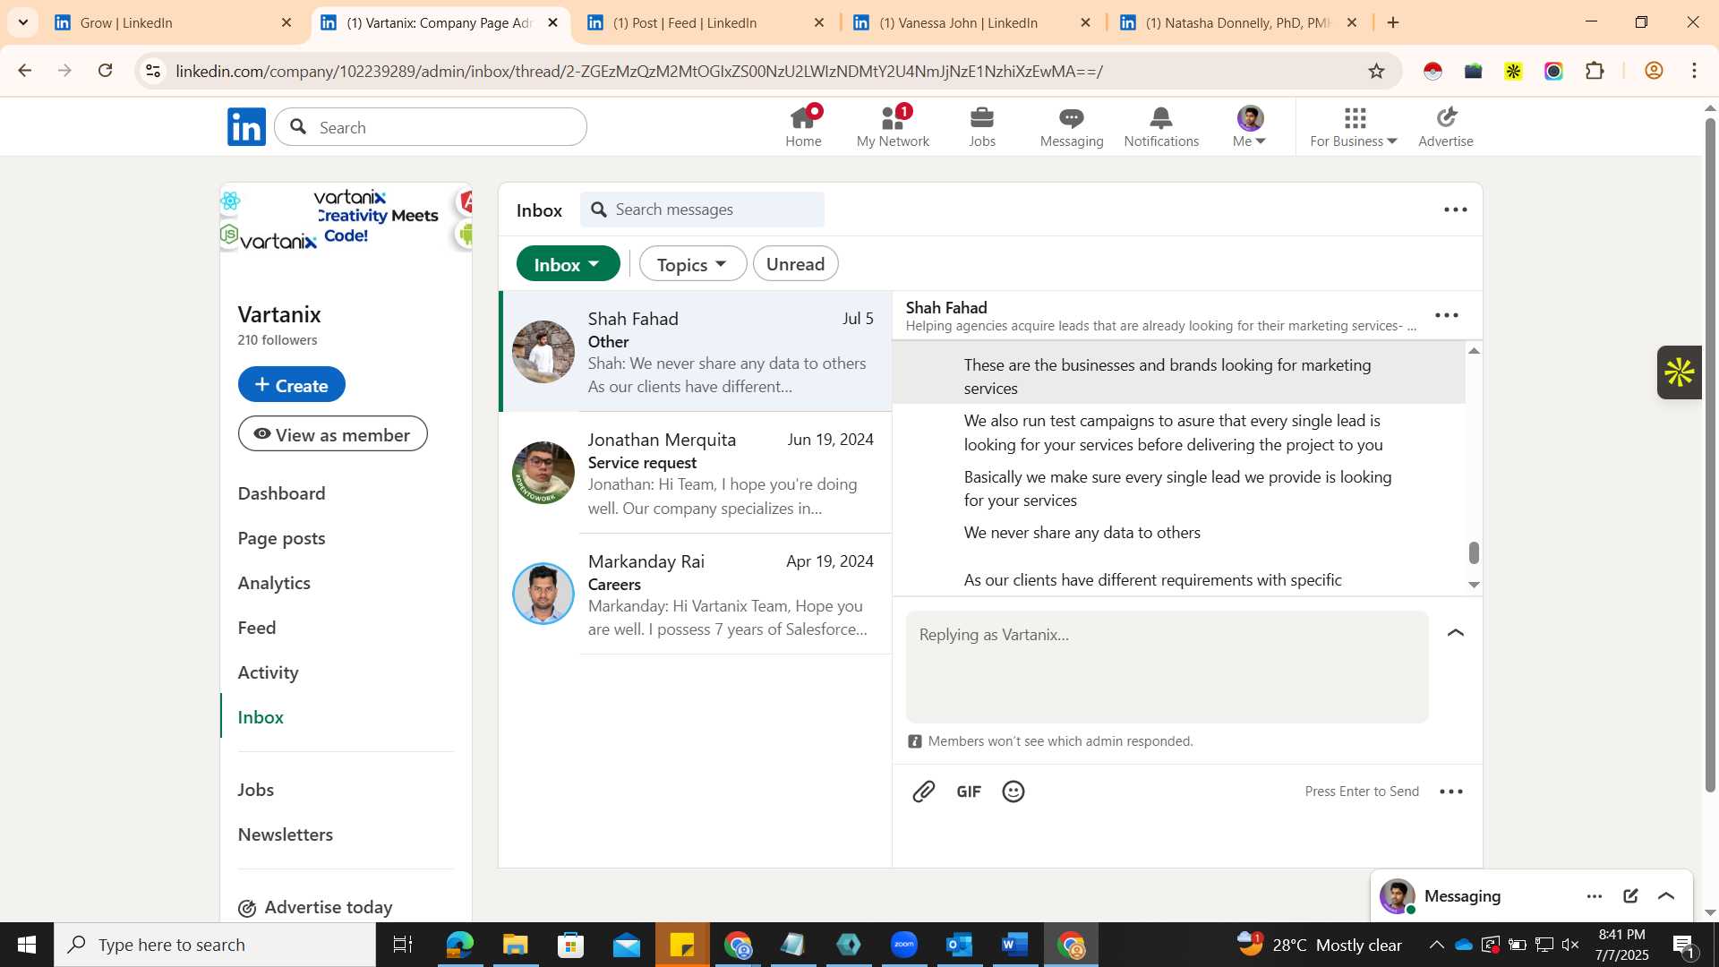Expand the Me profile menu

(x=1250, y=127)
